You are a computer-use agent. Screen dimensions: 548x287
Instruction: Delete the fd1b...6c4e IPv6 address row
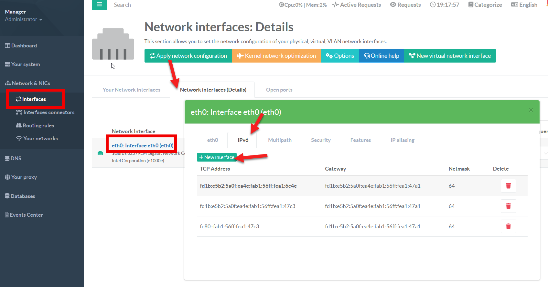(x=508, y=186)
